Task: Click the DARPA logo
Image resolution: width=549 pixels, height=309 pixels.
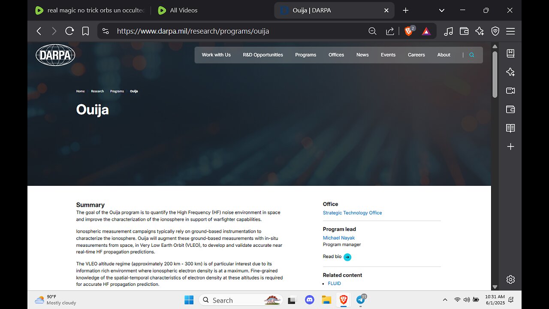Action: point(55,55)
